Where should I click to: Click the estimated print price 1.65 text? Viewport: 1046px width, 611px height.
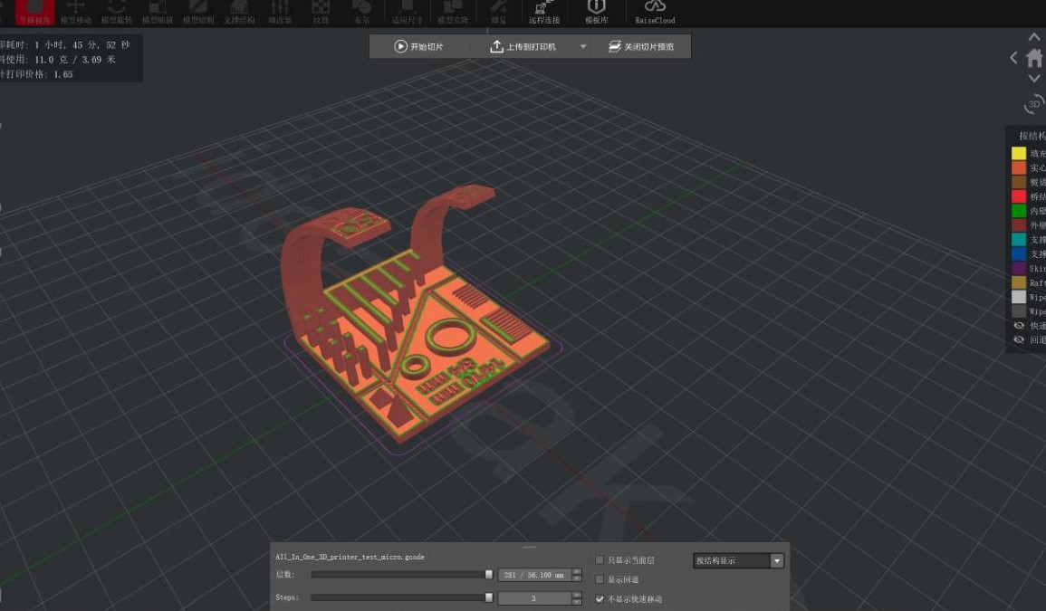36,74
